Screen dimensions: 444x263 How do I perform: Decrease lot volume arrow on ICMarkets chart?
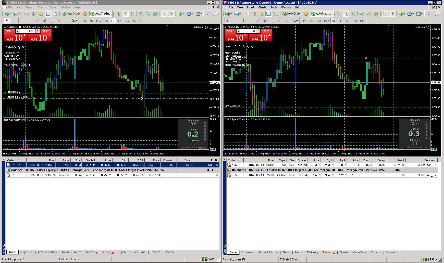tap(18, 31)
